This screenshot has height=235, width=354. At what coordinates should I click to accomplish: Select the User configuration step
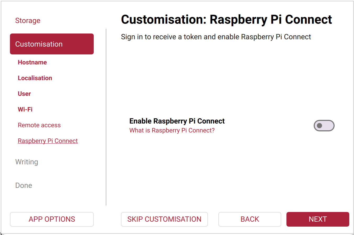tap(24, 93)
